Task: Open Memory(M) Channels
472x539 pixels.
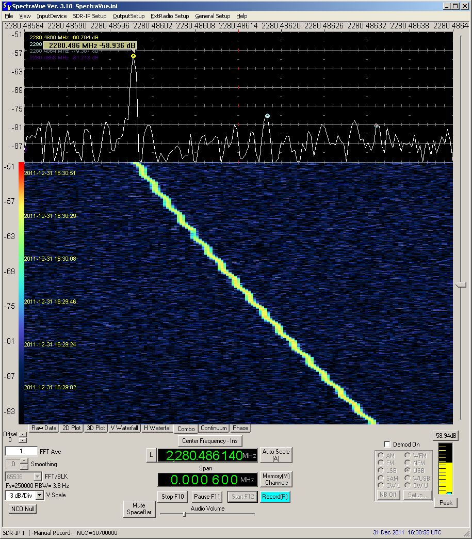Action: point(276,479)
